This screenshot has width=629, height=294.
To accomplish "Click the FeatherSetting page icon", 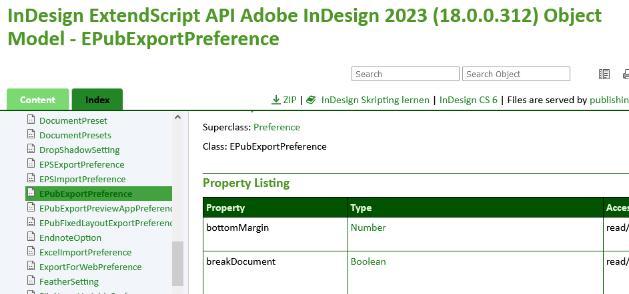I will 30,281.
